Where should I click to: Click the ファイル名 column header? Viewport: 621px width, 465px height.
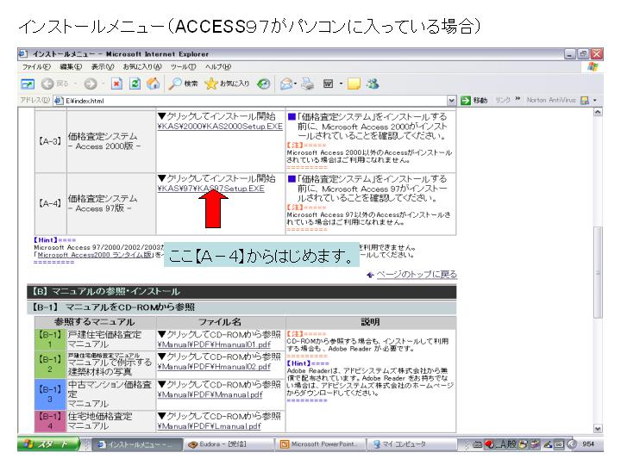220,322
